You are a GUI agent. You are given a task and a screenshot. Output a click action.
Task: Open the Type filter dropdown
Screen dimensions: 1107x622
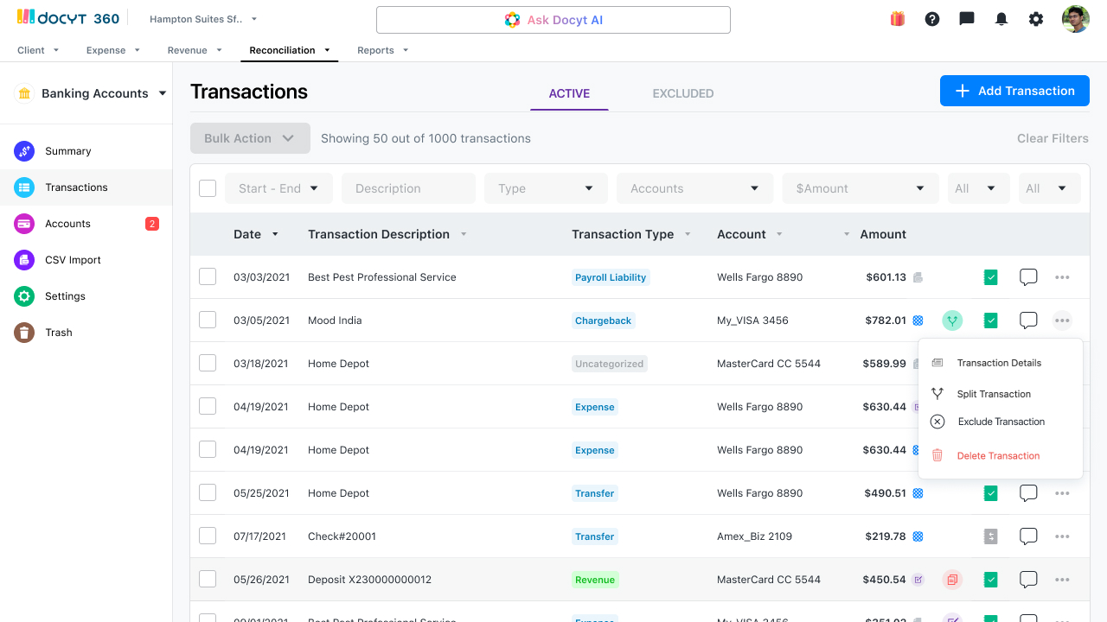tap(546, 188)
